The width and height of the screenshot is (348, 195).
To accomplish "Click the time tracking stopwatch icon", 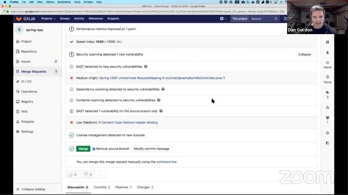I will (327, 77).
